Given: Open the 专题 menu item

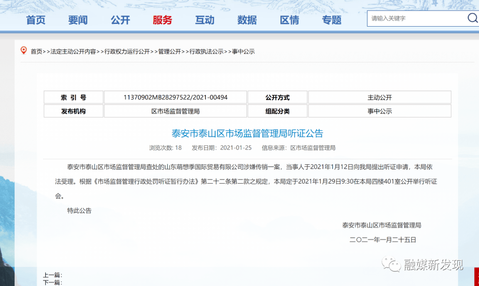Looking at the screenshot, I should [332, 20].
